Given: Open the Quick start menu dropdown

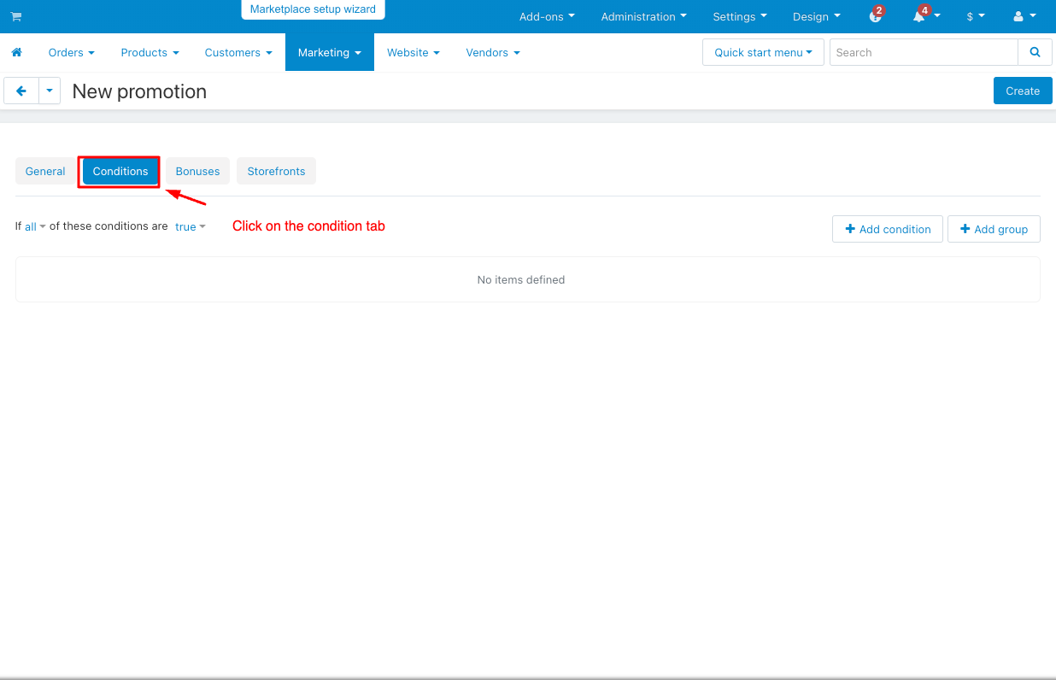Looking at the screenshot, I should pos(763,52).
